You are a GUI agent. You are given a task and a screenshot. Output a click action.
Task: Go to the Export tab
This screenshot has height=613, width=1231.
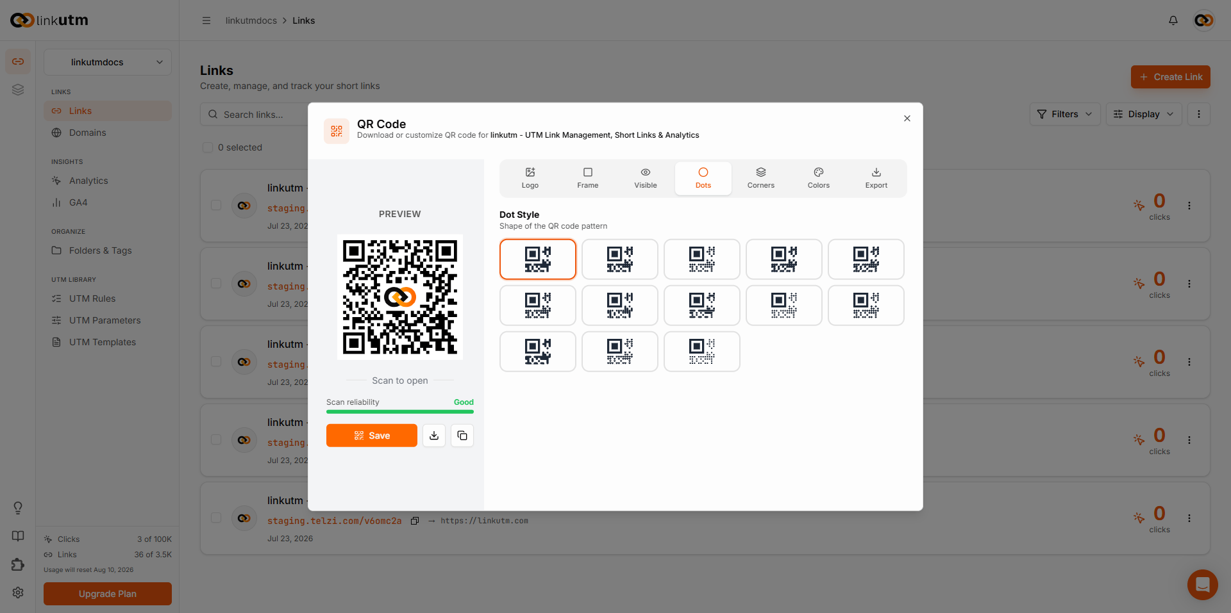(x=876, y=178)
